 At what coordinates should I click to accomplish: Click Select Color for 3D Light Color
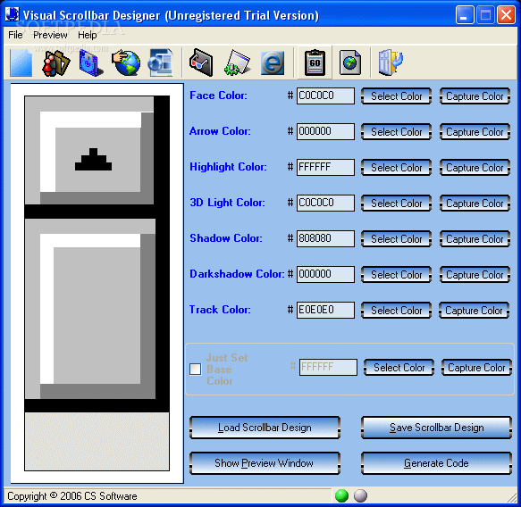(396, 203)
